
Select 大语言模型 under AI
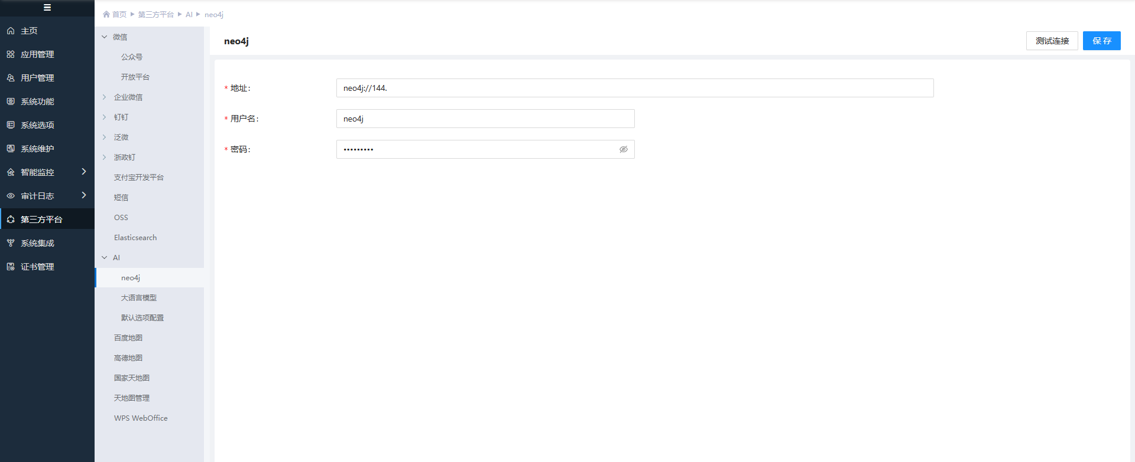click(139, 298)
